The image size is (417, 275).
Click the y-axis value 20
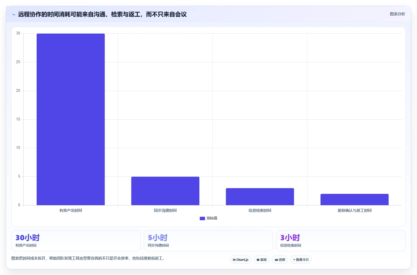click(x=18, y=91)
